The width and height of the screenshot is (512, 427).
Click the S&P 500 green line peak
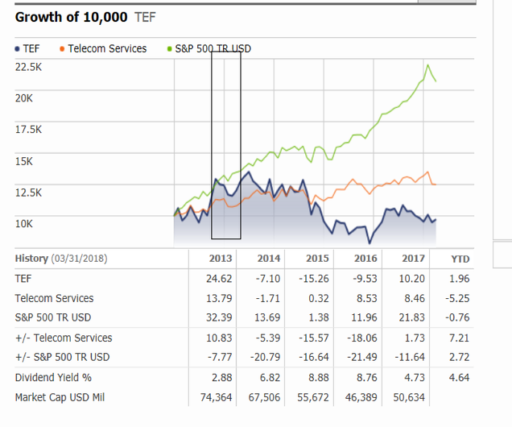(x=428, y=65)
